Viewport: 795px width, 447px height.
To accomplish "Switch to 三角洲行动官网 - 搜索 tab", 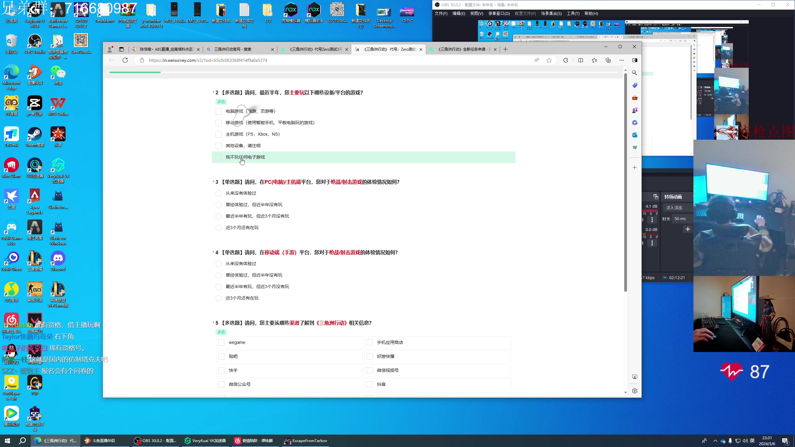I will [240, 49].
